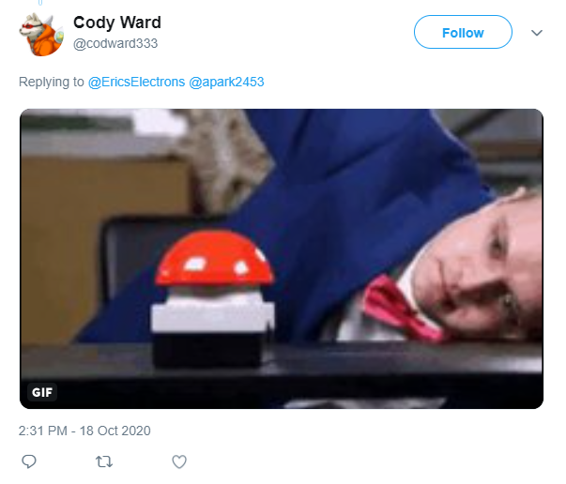Open the tweet via its 2:31 PM timestamp
566x484 pixels.
coord(42,431)
